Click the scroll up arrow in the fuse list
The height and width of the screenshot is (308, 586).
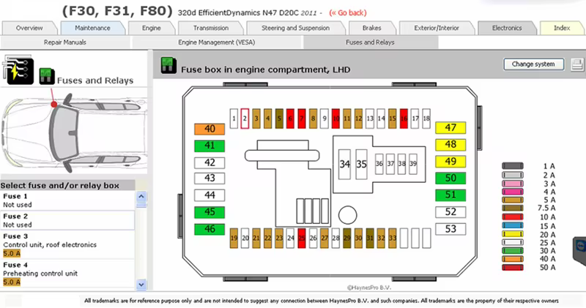(141, 196)
